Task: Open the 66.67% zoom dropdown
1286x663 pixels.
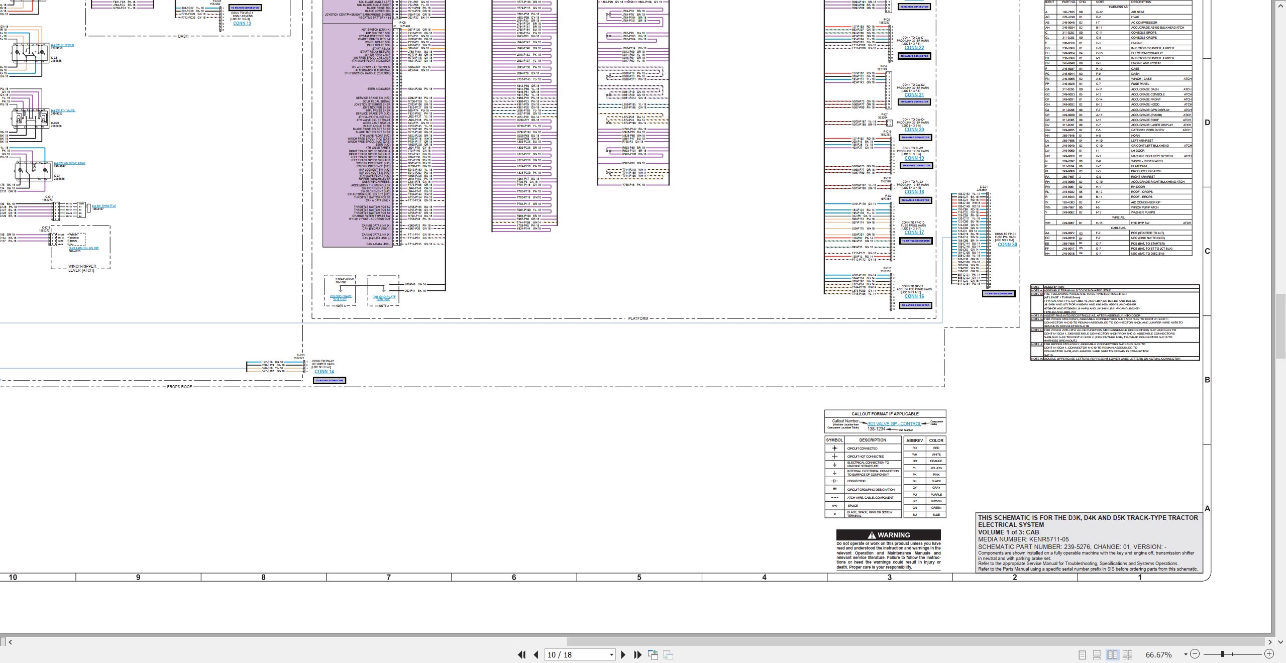Action: 1186,654
